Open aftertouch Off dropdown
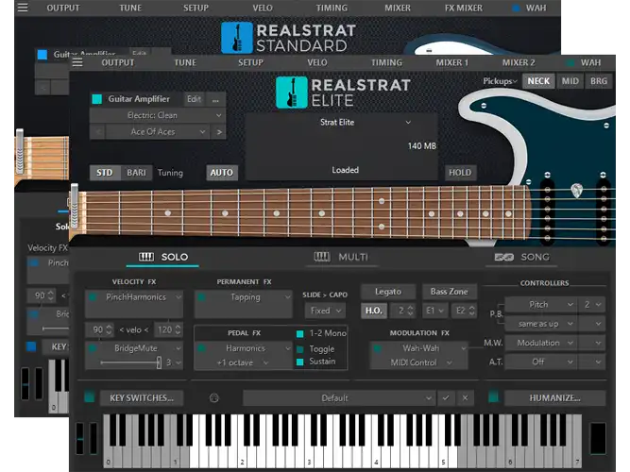The width and height of the screenshot is (630, 472). click(x=540, y=362)
